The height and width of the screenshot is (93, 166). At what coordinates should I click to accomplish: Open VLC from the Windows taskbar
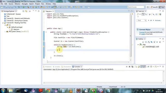[x=71, y=91]
